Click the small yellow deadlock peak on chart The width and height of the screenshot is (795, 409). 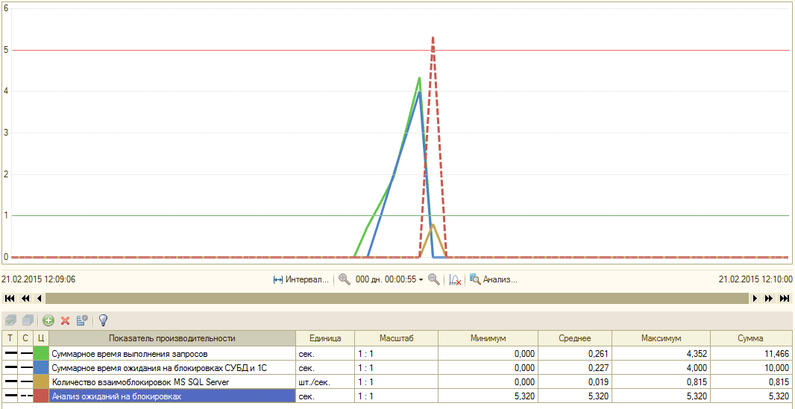coord(433,225)
